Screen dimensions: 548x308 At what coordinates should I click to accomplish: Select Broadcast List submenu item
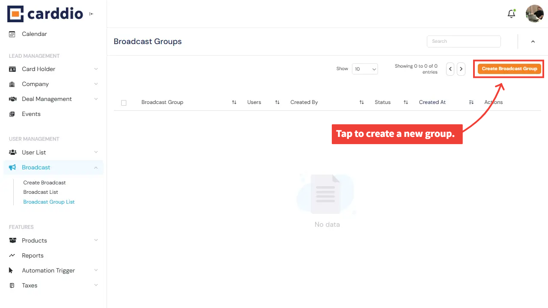pos(41,192)
